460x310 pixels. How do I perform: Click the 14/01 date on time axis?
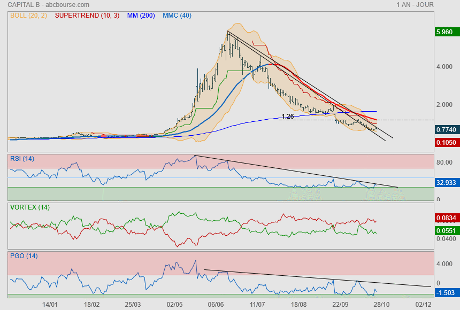click(50, 304)
